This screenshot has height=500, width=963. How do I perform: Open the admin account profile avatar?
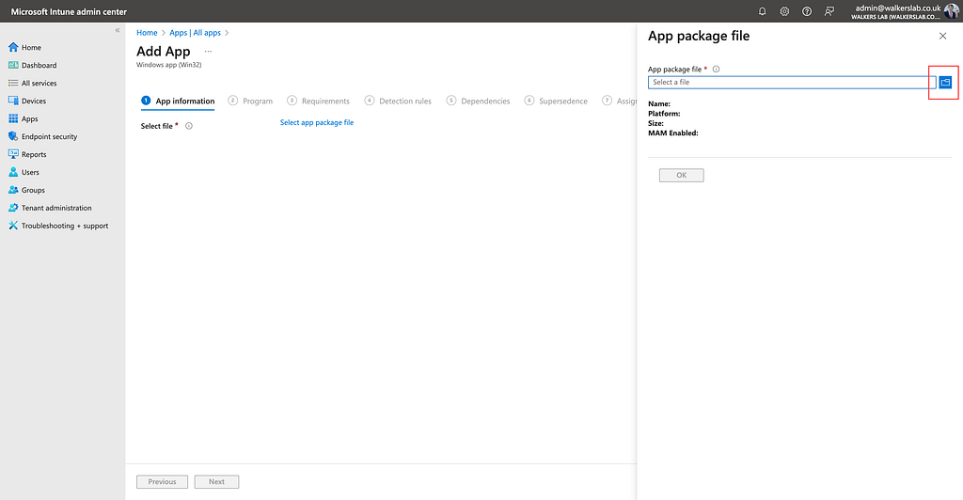pos(953,11)
